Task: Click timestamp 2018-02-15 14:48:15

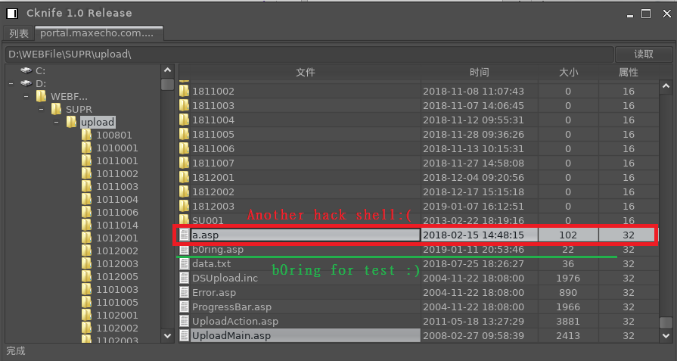Action: 474,235
